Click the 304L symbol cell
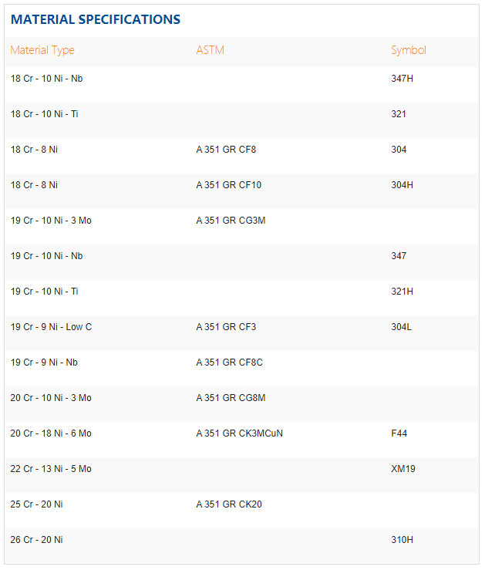 click(401, 327)
